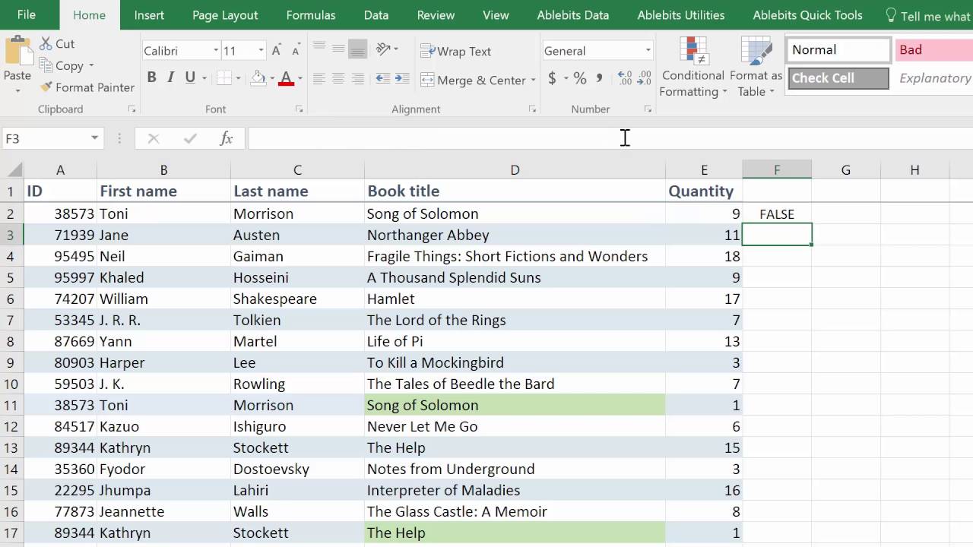Apply the Normal cell style

[x=838, y=50]
